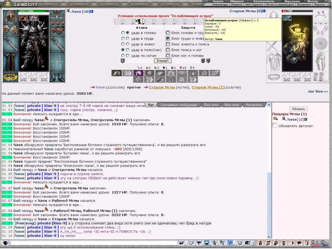The image size is (332, 249).
Task: Click the scroll with silhouette technique icon
Action: point(140,22)
